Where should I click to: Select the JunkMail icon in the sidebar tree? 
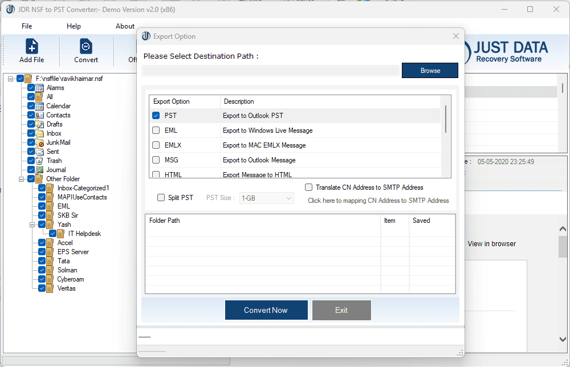[40, 142]
